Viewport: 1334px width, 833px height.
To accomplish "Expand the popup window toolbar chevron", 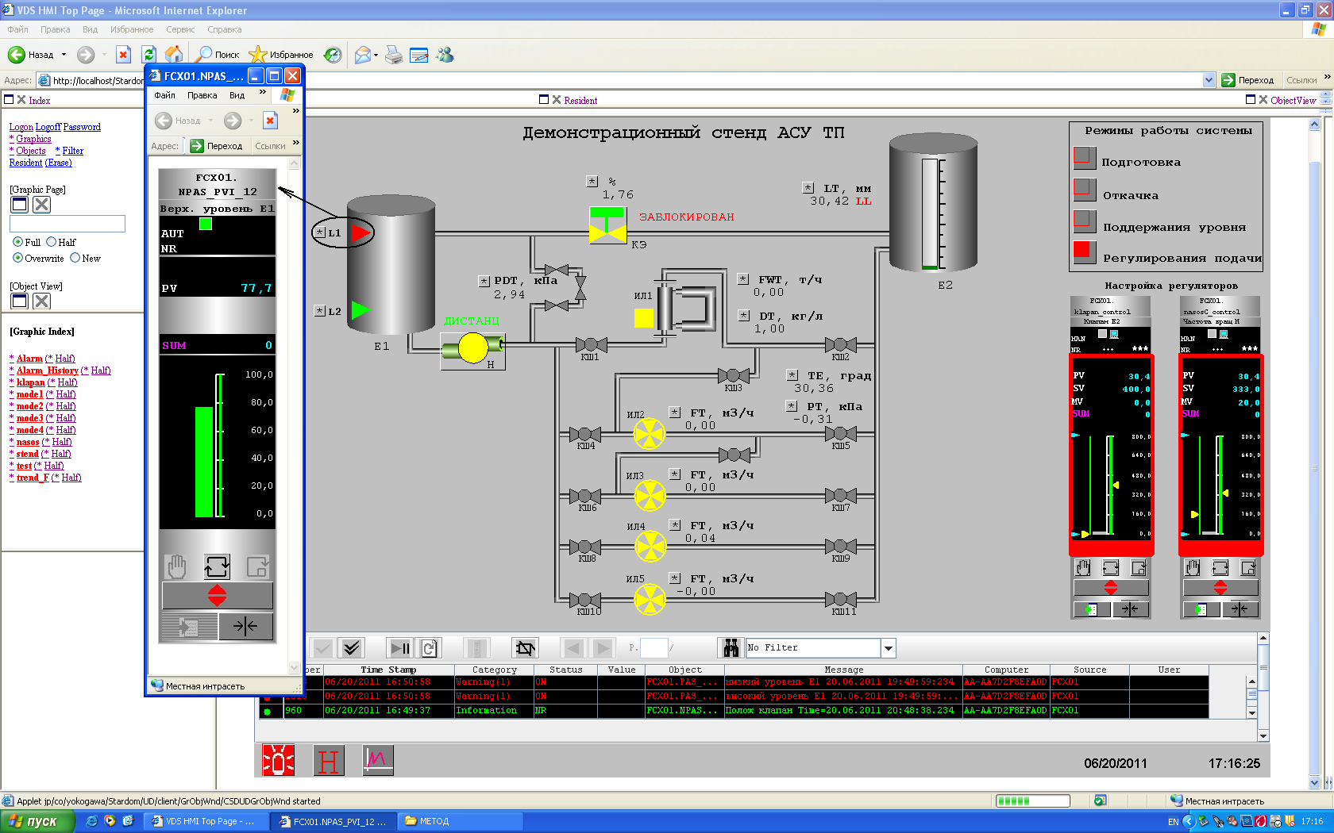I will point(295,111).
